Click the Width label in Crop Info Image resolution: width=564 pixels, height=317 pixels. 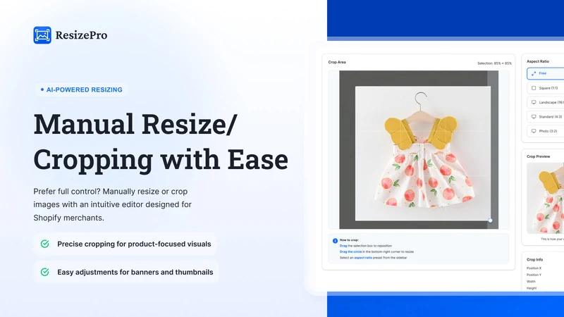click(x=531, y=282)
